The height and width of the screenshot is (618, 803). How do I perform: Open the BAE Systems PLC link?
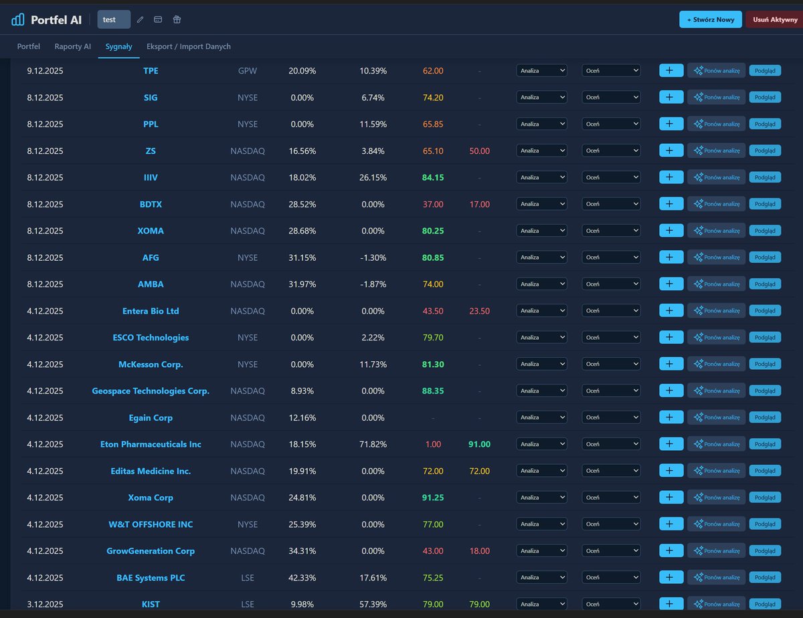(151, 578)
